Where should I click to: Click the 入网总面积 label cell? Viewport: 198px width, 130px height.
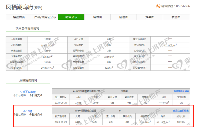coord(17,45)
